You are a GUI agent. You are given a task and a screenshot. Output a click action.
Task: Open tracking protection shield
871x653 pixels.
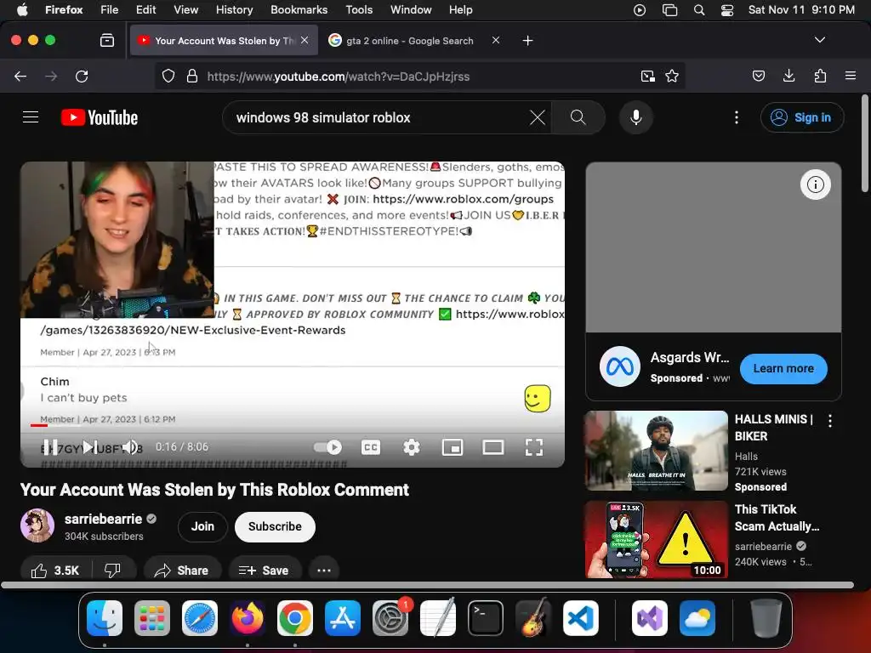tap(168, 76)
